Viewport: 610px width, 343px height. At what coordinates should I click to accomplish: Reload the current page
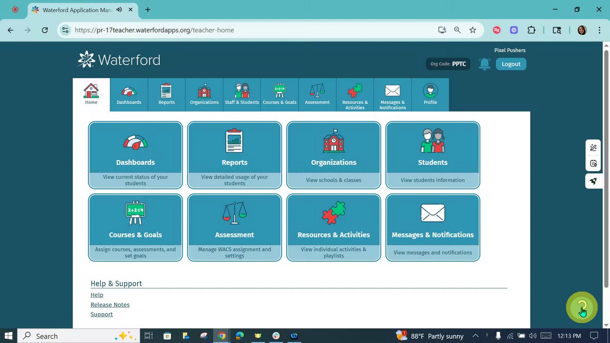[x=45, y=30]
